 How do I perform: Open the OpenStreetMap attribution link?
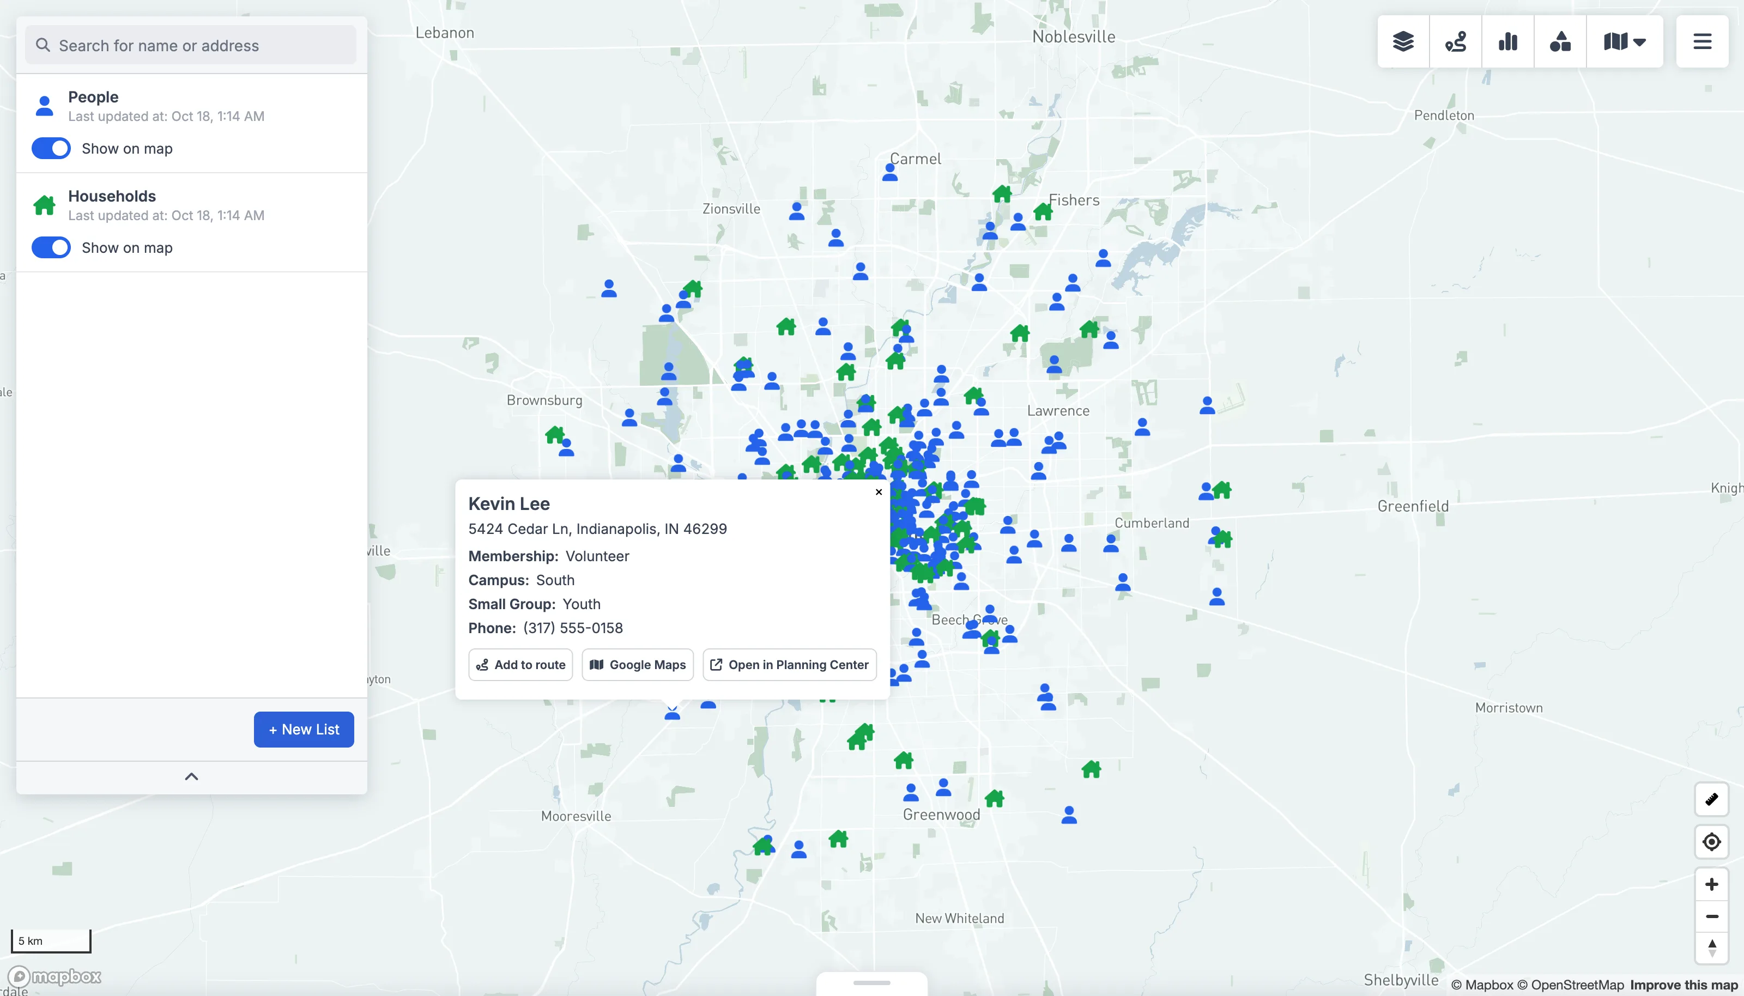pos(1570,985)
